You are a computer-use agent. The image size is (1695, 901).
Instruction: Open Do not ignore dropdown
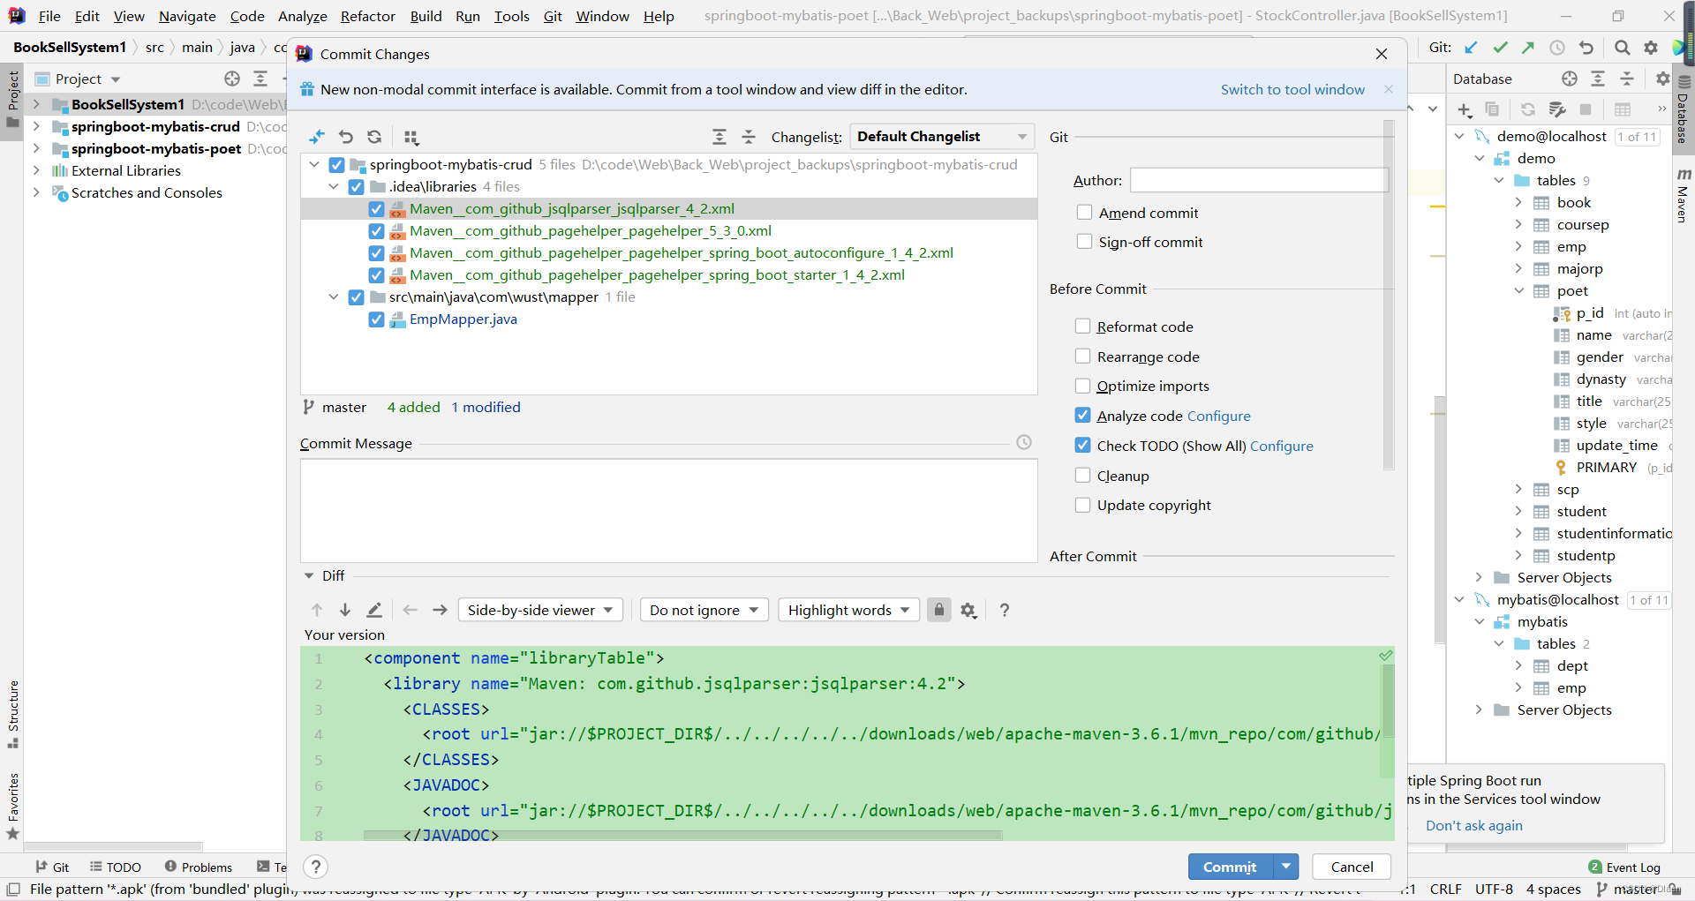click(x=704, y=610)
